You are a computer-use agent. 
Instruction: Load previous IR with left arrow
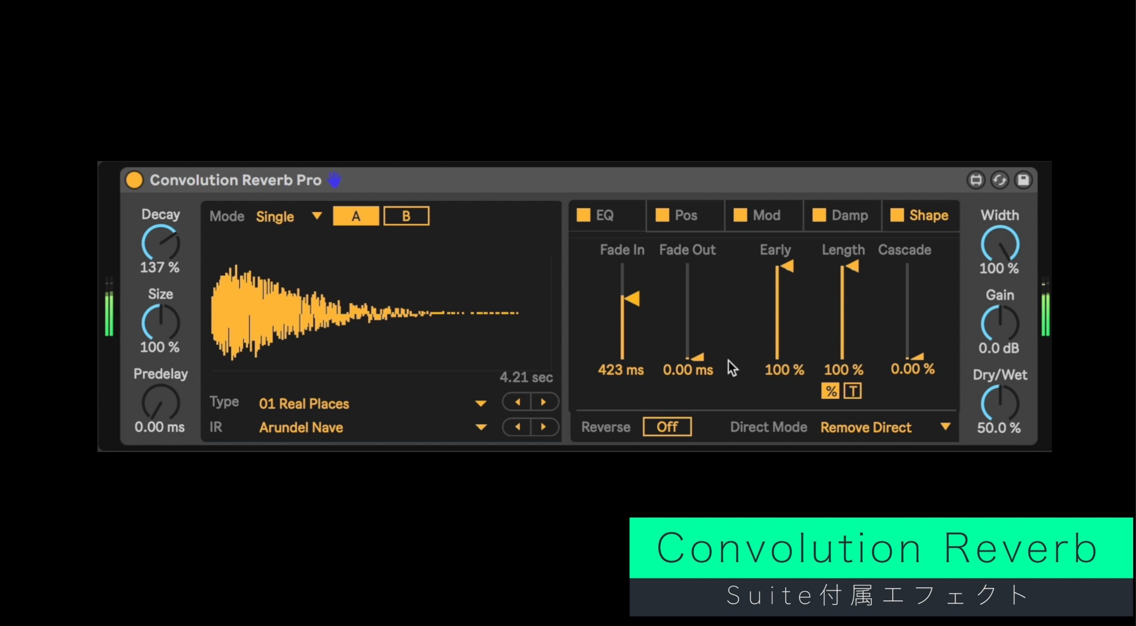517,427
